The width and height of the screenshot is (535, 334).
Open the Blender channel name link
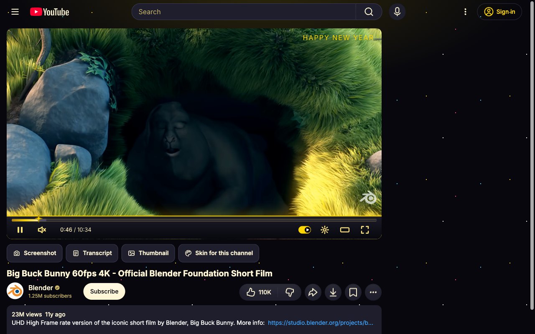41,288
